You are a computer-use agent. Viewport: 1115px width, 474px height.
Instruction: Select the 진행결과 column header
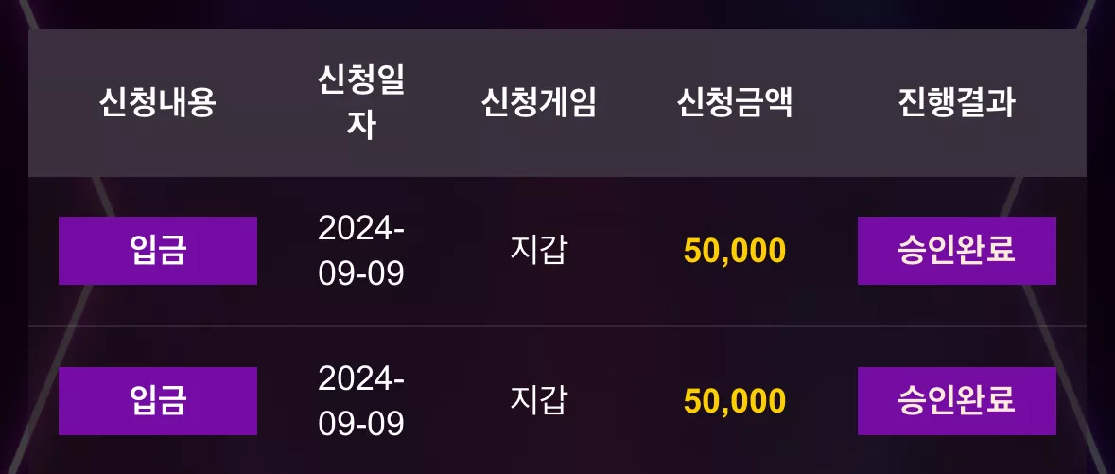pyautogui.click(x=956, y=102)
